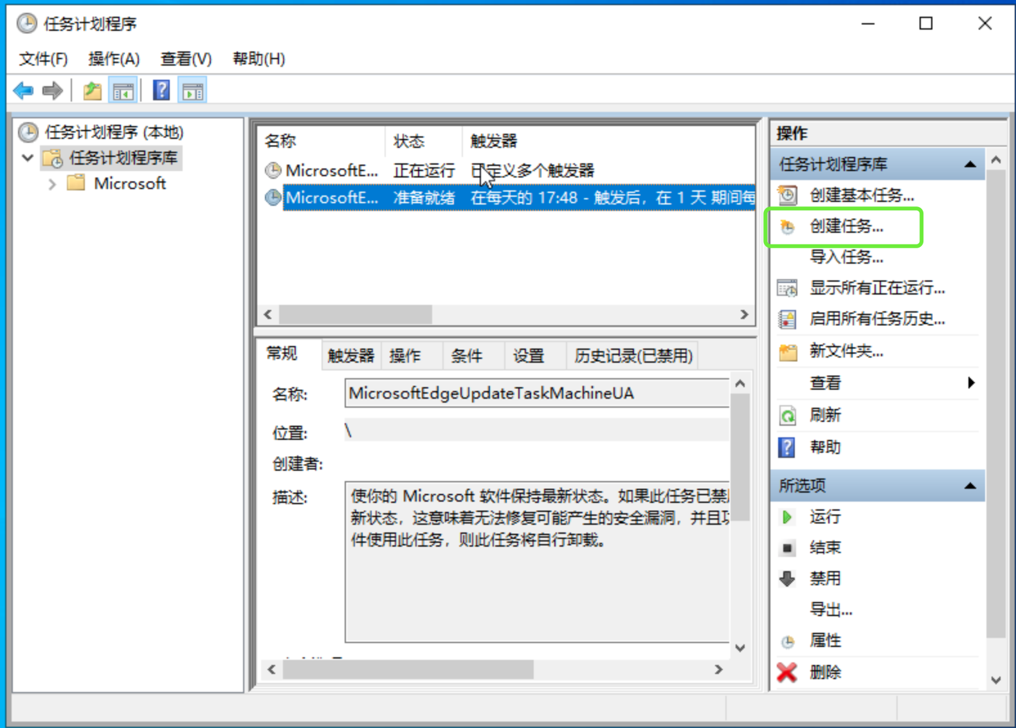Click the 位置 field showing a backslash
The width and height of the screenshot is (1016, 728).
point(537,430)
